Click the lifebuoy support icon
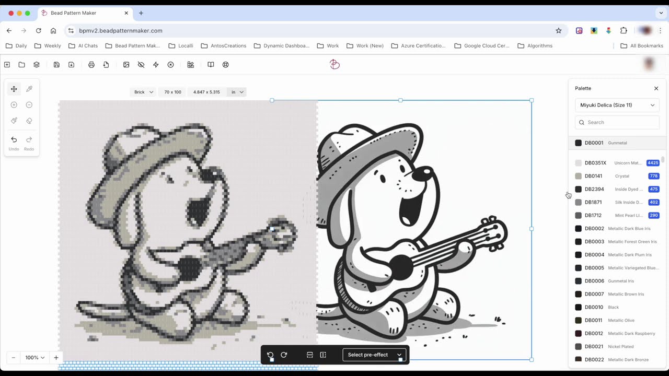This screenshot has width=669, height=376. click(x=226, y=65)
